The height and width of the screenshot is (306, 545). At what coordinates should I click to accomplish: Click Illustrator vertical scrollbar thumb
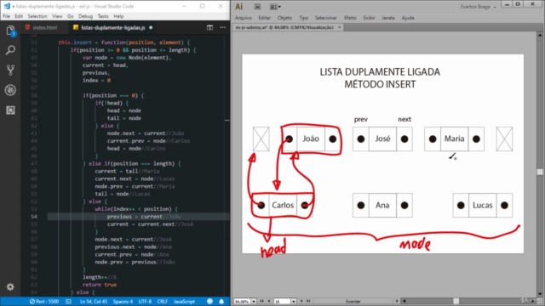point(540,172)
